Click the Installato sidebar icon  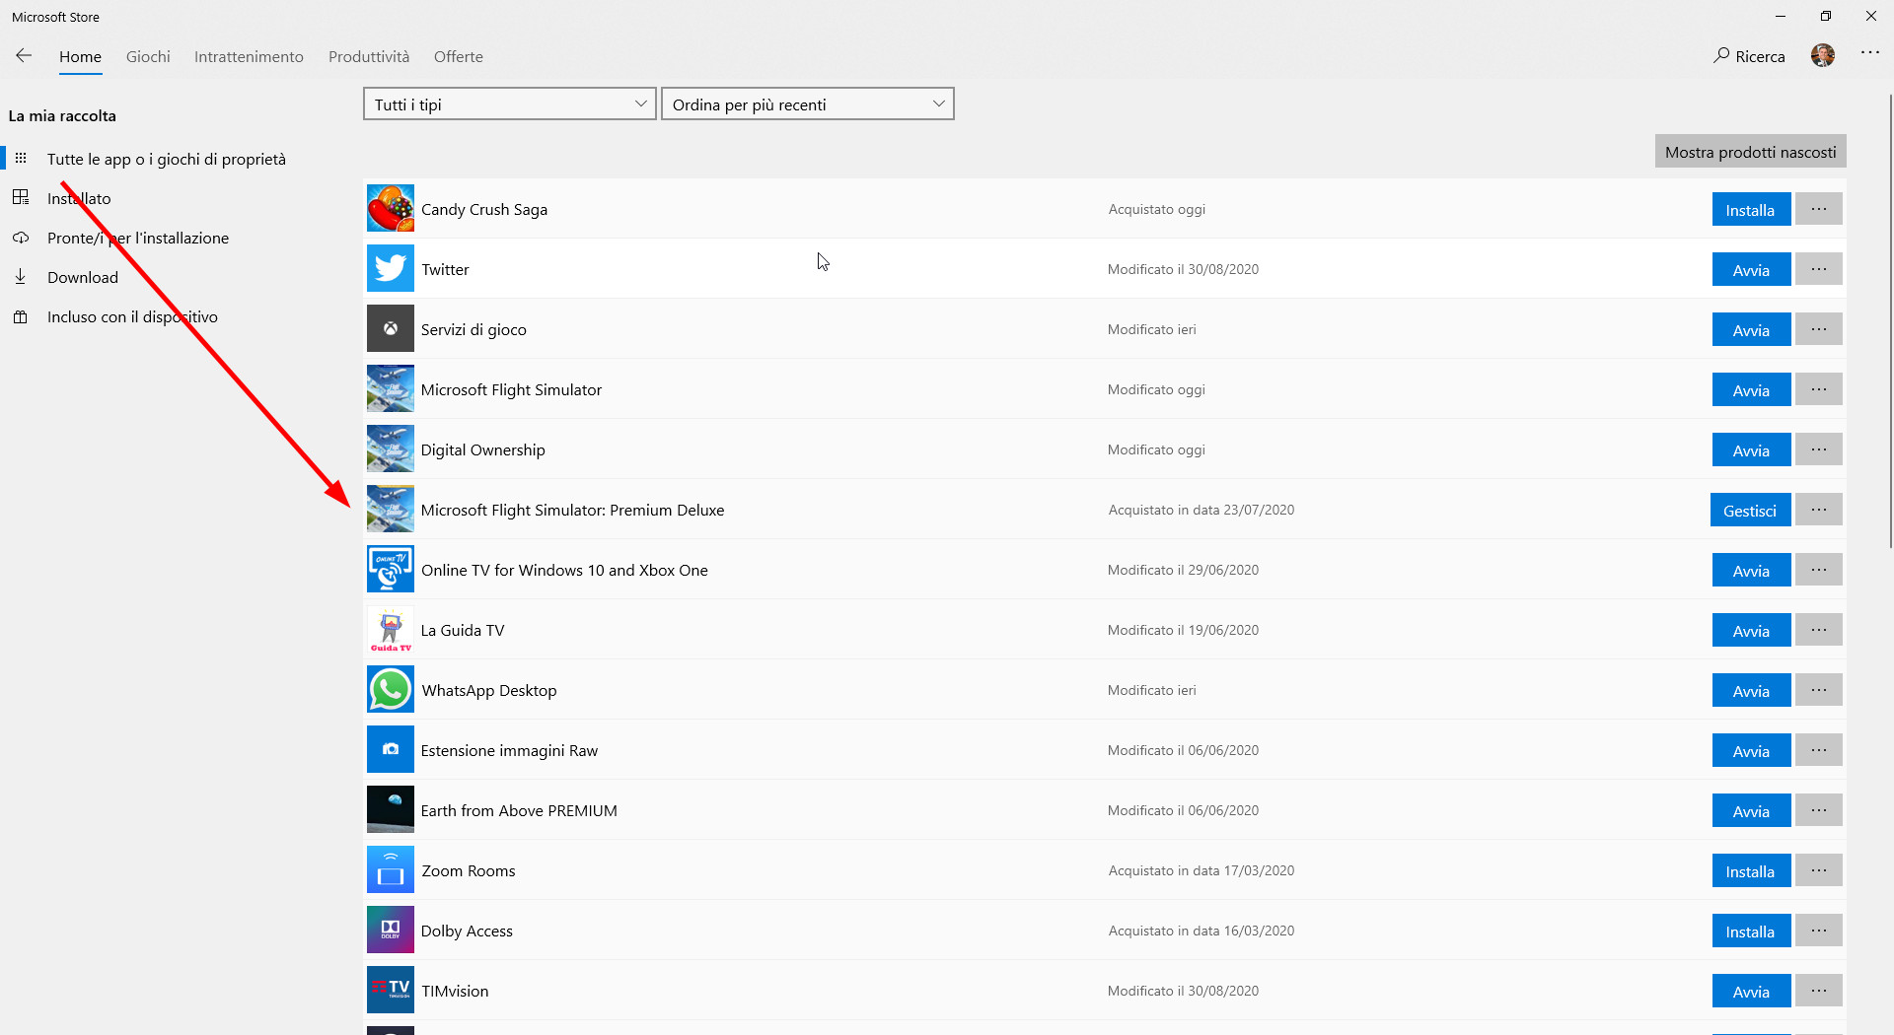tap(21, 198)
